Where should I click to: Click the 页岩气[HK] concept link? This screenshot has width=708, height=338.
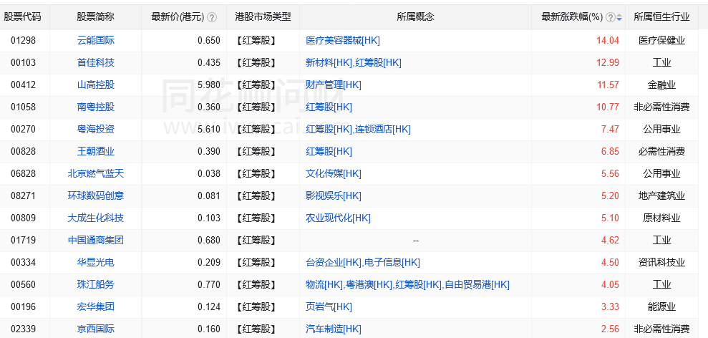click(x=329, y=306)
